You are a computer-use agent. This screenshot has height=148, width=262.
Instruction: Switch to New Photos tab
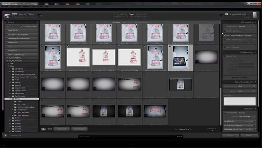tap(127, 22)
